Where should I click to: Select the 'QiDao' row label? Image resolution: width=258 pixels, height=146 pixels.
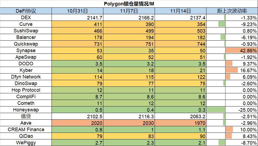point(26,136)
